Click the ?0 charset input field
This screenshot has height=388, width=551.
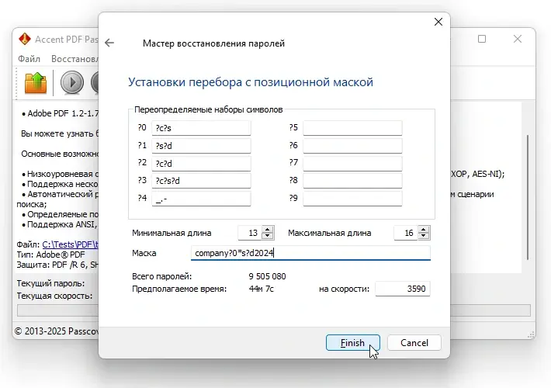point(201,128)
